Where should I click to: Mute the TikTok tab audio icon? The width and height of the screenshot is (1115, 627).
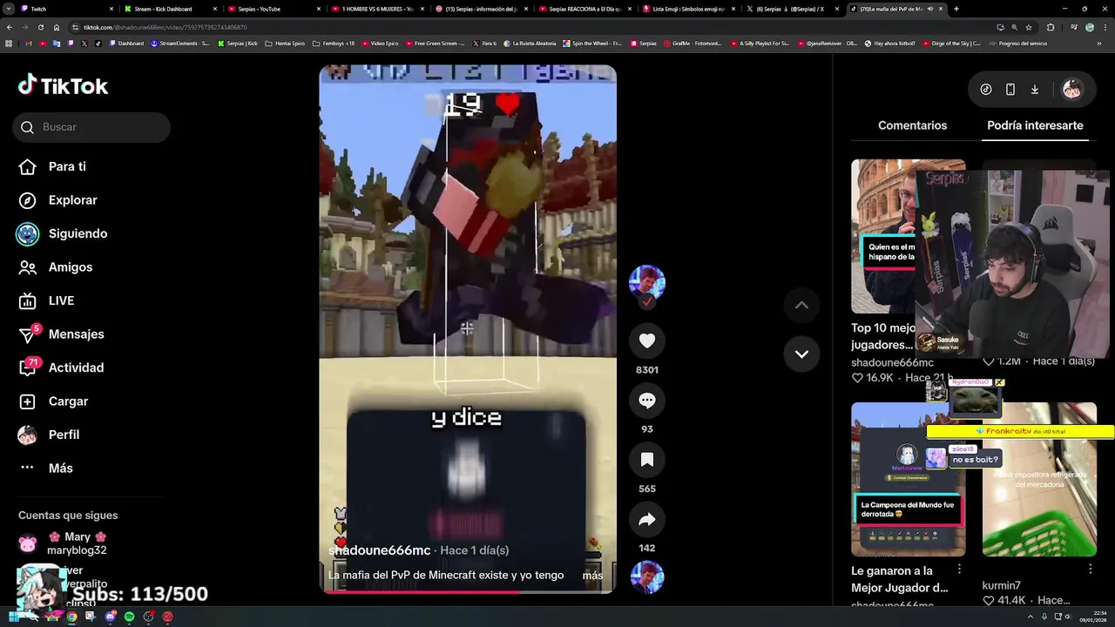(929, 9)
